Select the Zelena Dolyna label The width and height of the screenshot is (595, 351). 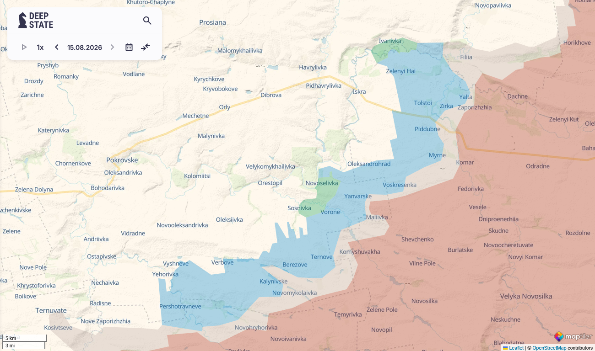click(x=34, y=189)
